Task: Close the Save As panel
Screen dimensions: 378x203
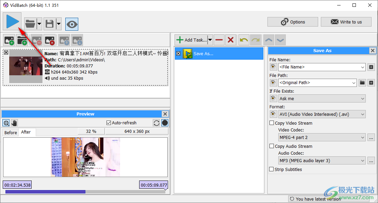Action: pos(373,50)
